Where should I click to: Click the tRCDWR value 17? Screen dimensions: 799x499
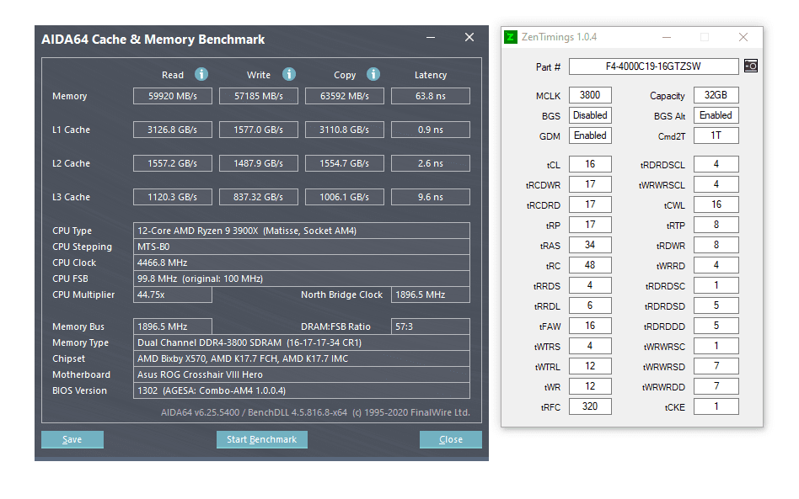click(x=590, y=184)
